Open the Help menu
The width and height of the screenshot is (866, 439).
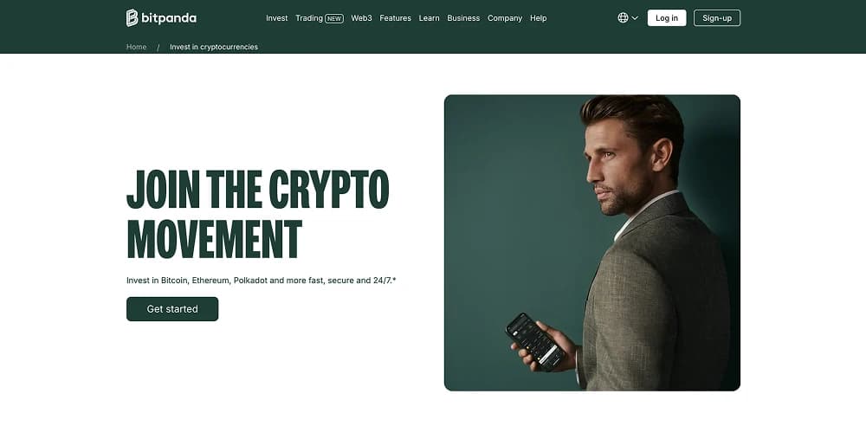(539, 18)
